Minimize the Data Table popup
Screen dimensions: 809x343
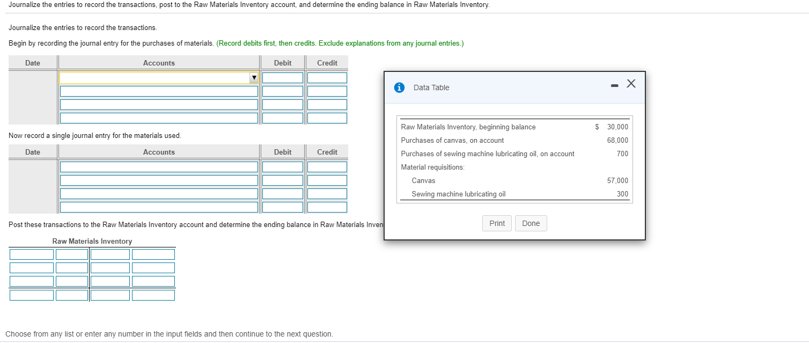(614, 85)
